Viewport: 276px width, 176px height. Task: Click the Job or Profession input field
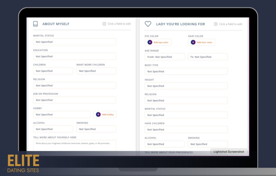click(x=75, y=100)
